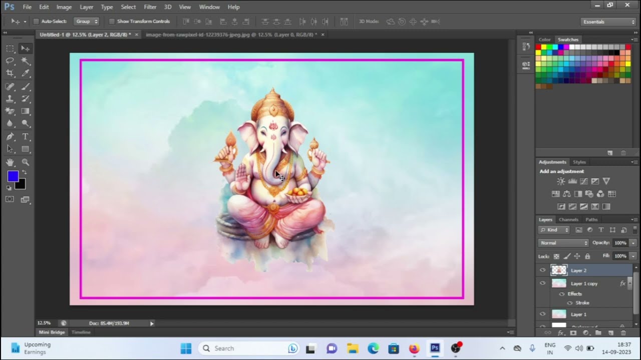Open the Select menu
Image resolution: width=641 pixels, height=360 pixels.
(128, 7)
